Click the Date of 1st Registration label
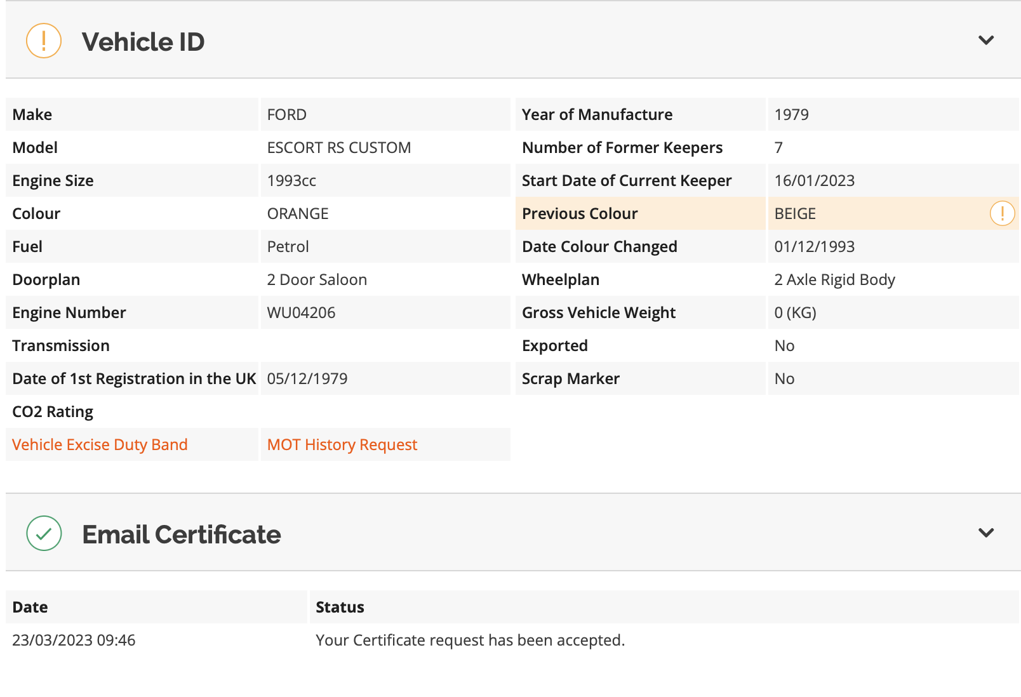1021x697 pixels. click(x=134, y=378)
